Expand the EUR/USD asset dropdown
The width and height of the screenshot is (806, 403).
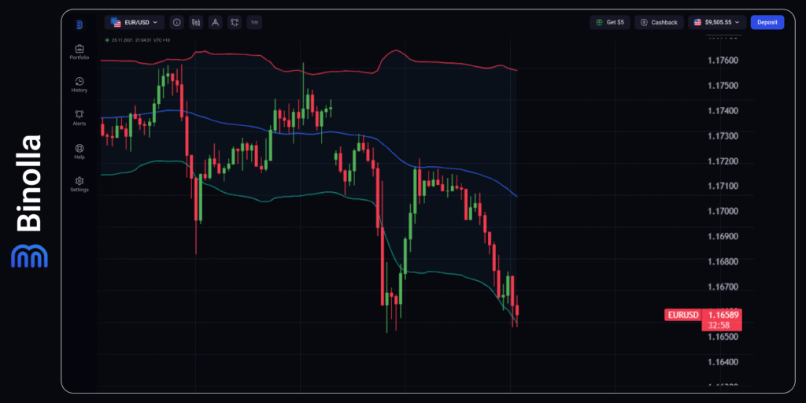(135, 23)
